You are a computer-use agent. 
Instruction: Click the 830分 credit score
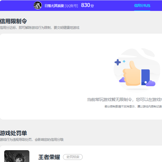(x=88, y=5)
